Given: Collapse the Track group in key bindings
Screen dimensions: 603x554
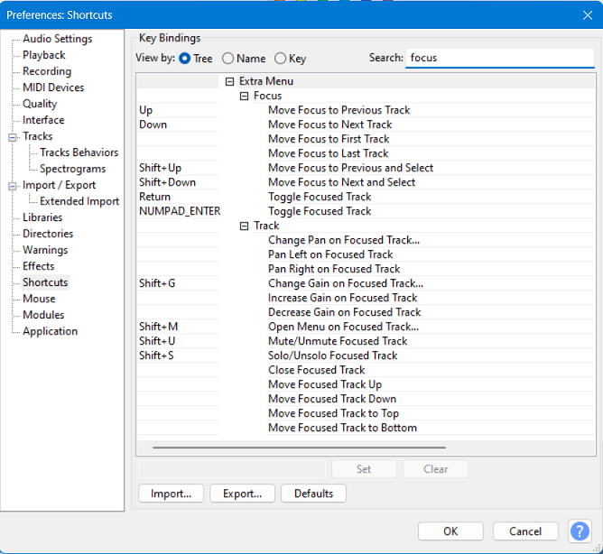Looking at the screenshot, I should [244, 226].
